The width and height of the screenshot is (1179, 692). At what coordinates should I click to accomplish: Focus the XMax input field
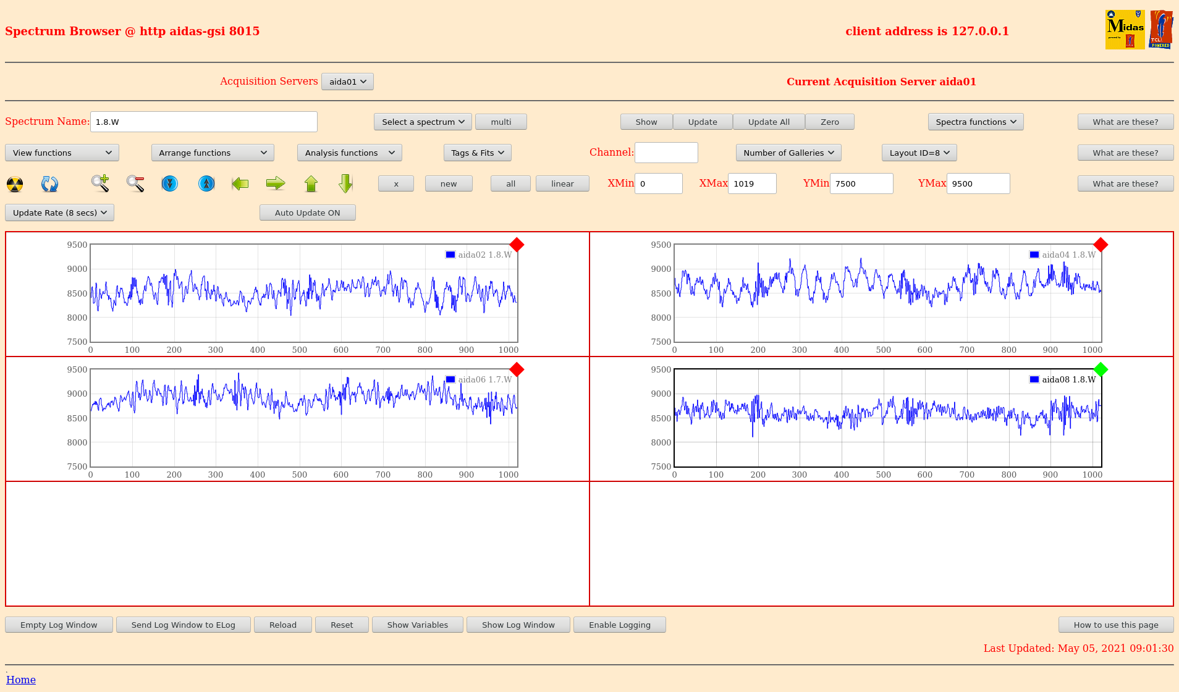point(752,184)
